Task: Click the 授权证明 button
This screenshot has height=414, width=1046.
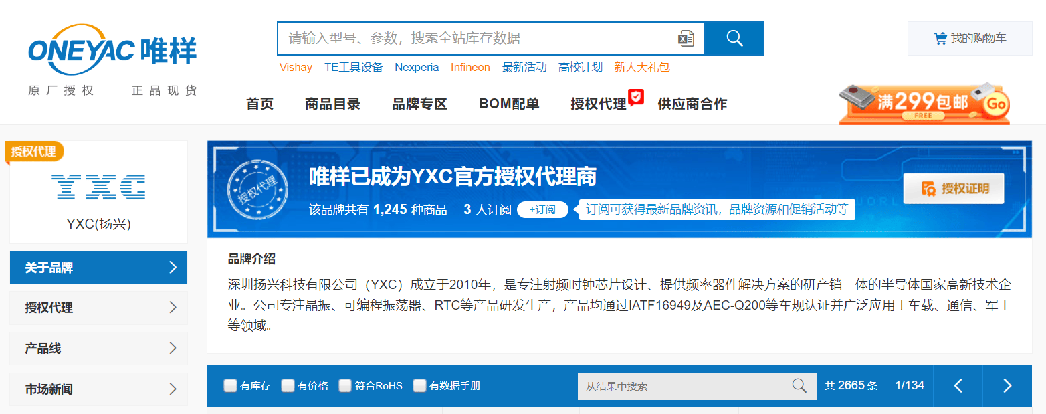Action: pos(954,189)
